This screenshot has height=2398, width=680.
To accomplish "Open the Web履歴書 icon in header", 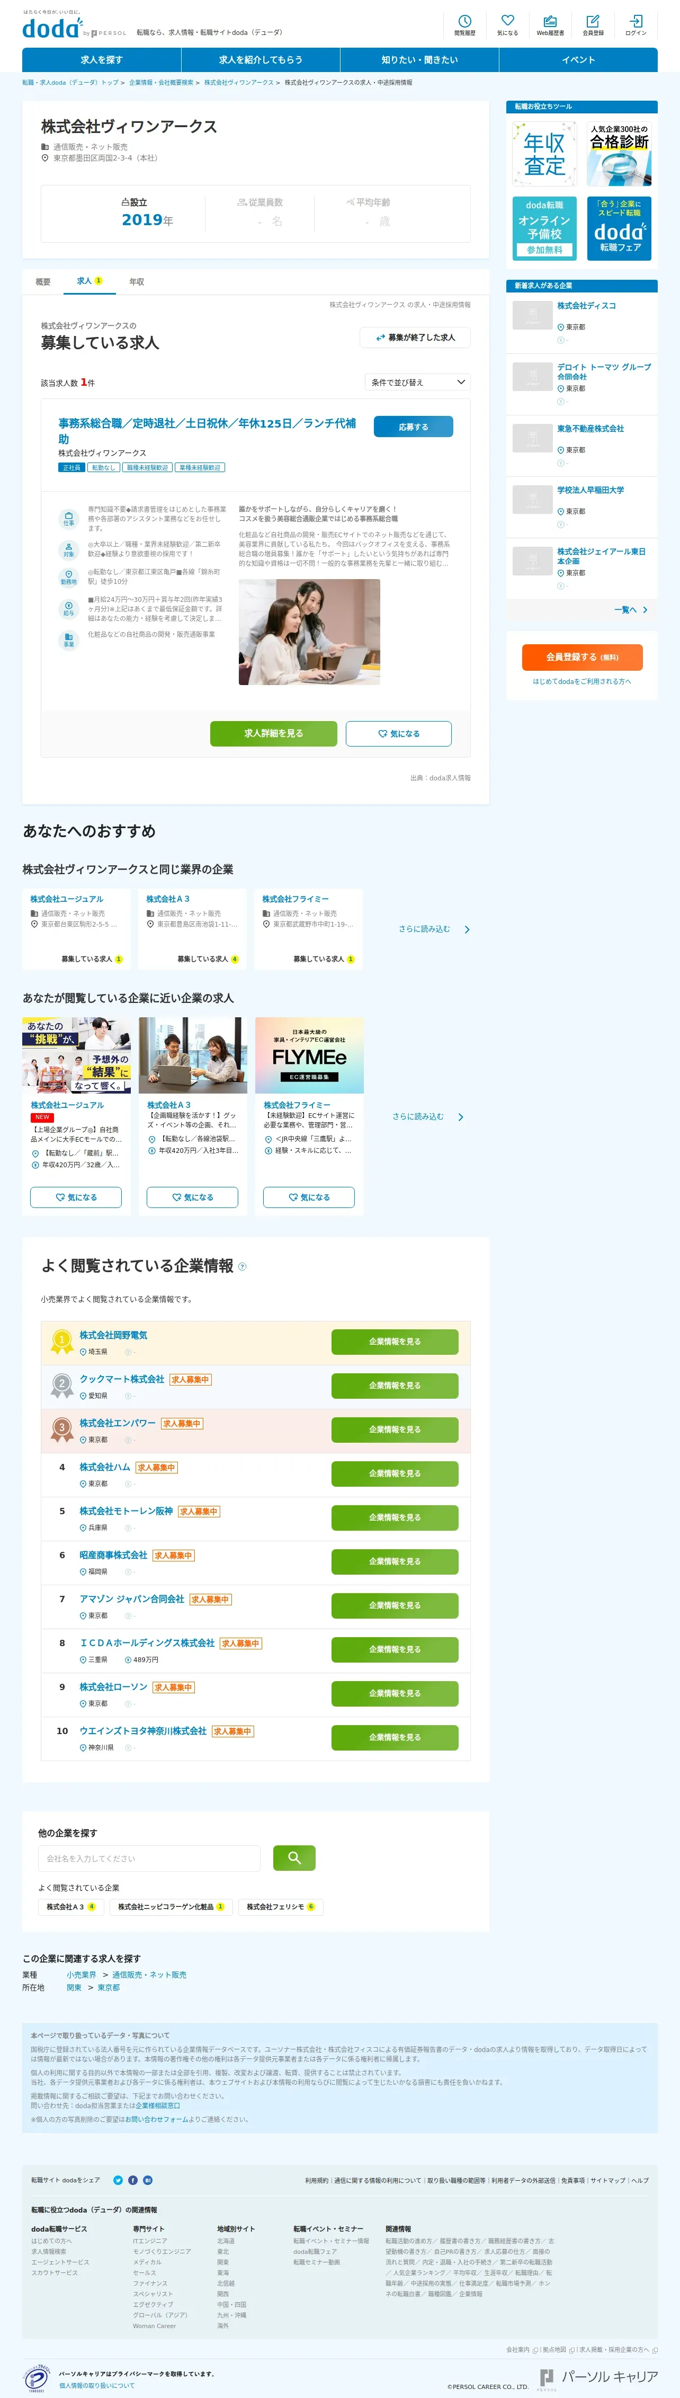I will 550,25.
